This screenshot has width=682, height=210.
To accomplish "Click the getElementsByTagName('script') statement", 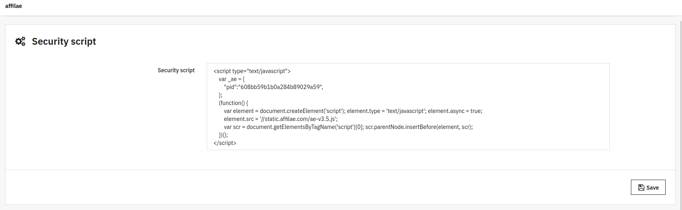I will tap(305, 127).
